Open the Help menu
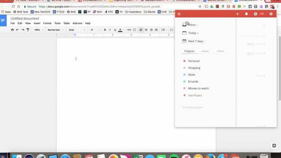The width and height of the screenshot is (281, 158). [88, 23]
